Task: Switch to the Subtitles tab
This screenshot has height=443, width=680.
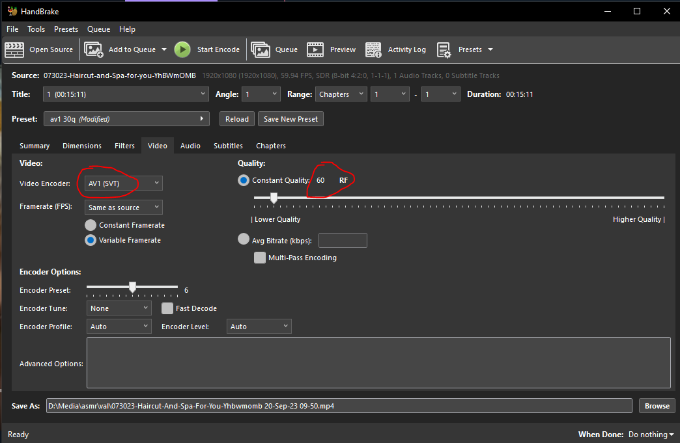Action: [228, 146]
